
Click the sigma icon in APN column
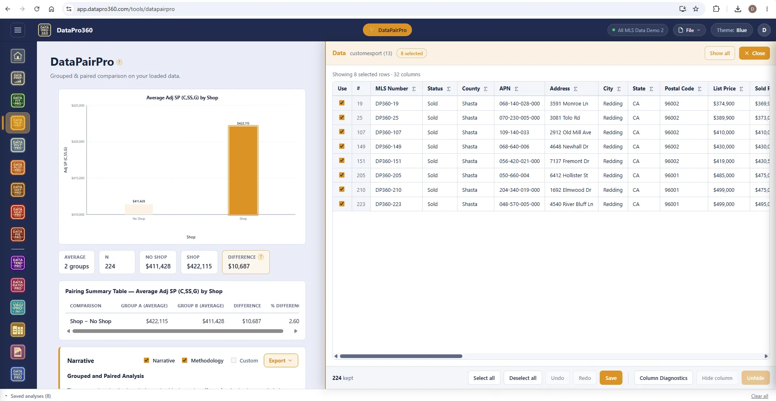click(x=516, y=89)
